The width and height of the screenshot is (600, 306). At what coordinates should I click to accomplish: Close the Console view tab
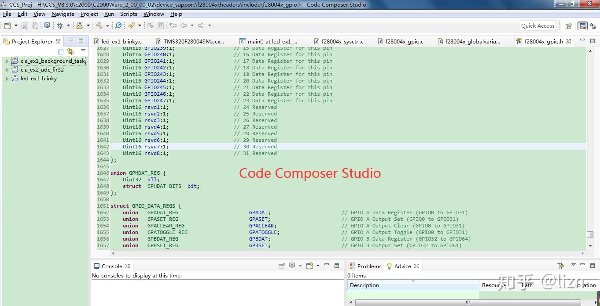click(128, 266)
